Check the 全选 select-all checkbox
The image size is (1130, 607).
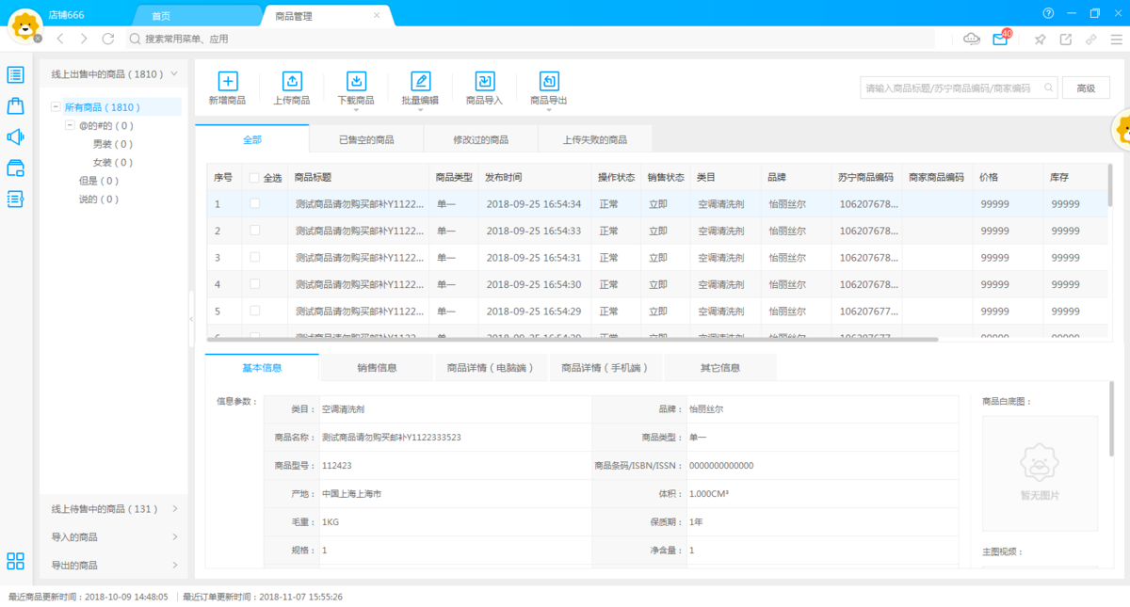point(254,178)
